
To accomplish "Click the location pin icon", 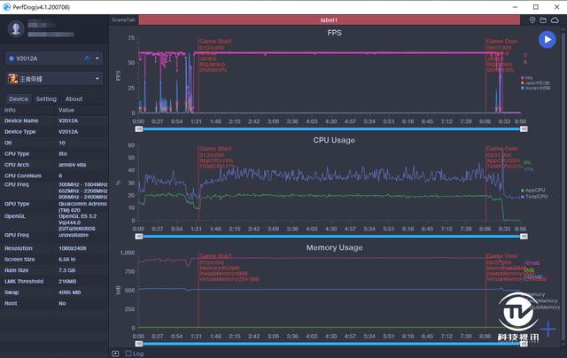I will click(x=532, y=20).
